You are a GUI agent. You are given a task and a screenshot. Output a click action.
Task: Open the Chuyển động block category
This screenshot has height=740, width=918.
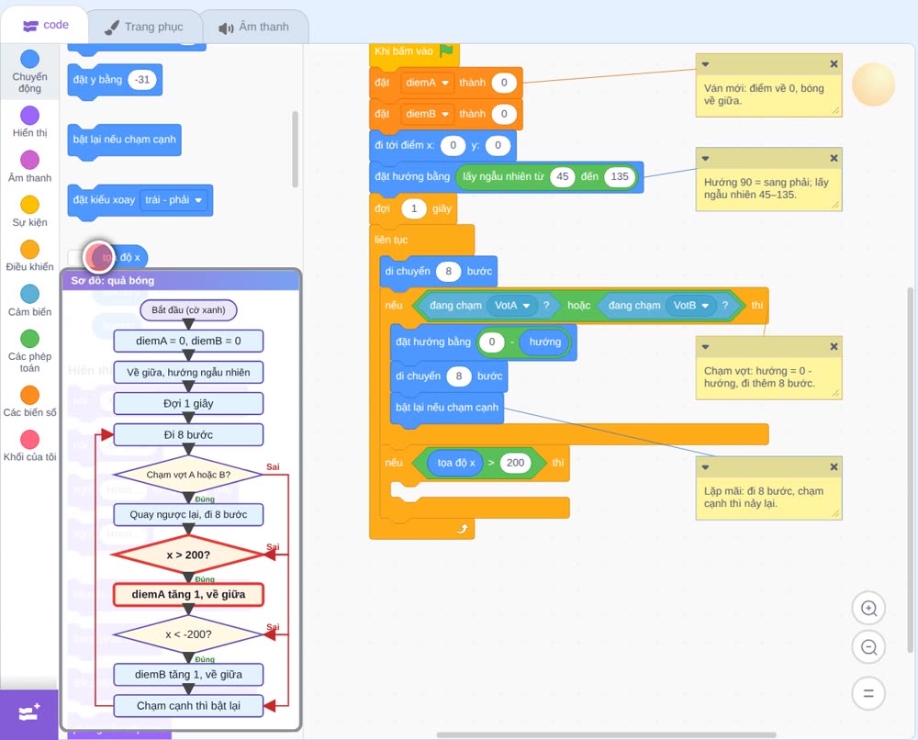click(29, 71)
